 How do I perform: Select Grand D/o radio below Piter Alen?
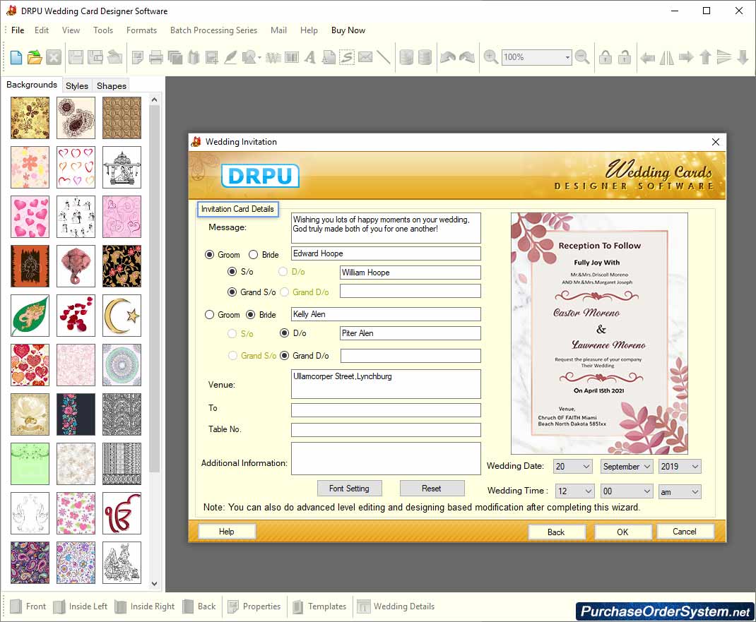coord(285,356)
